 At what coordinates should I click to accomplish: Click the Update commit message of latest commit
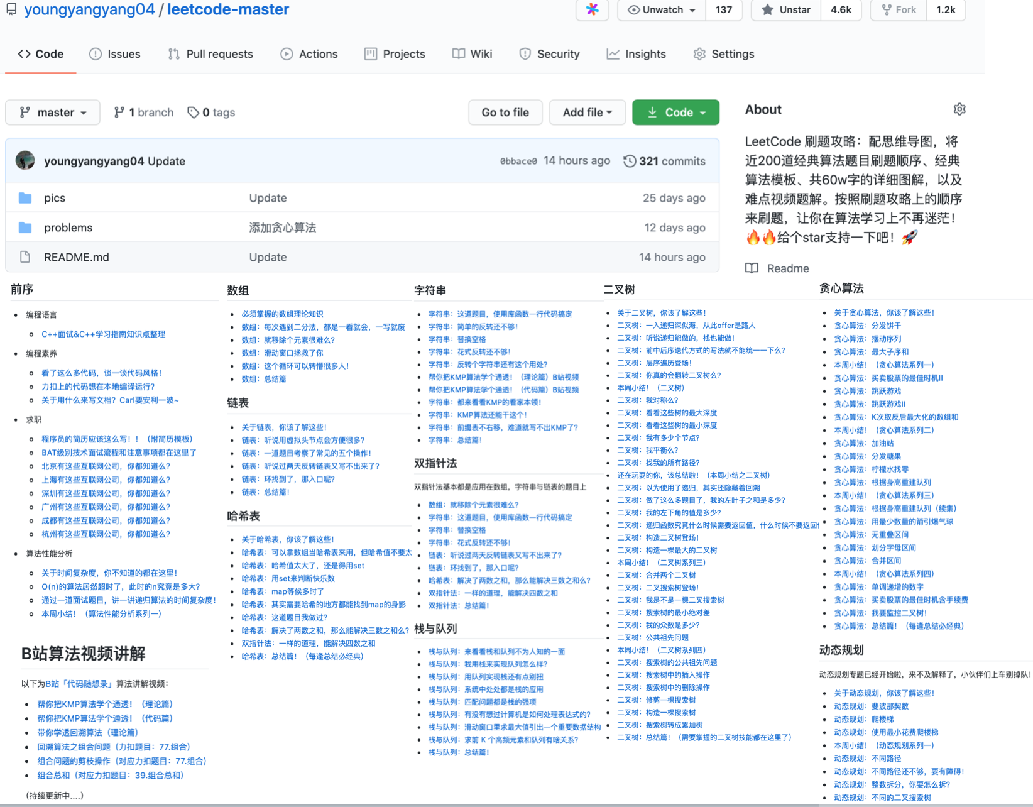pyautogui.click(x=167, y=161)
